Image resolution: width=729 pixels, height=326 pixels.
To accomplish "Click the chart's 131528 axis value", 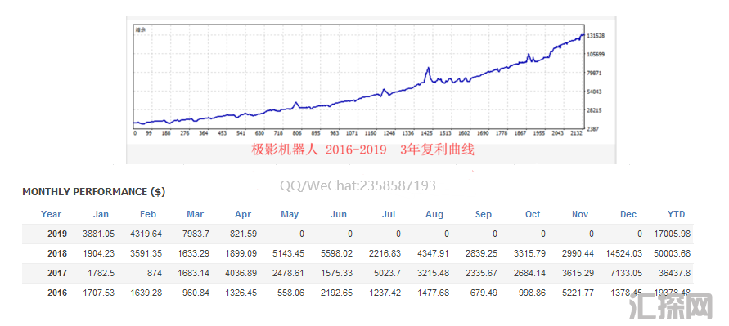I will click(595, 36).
